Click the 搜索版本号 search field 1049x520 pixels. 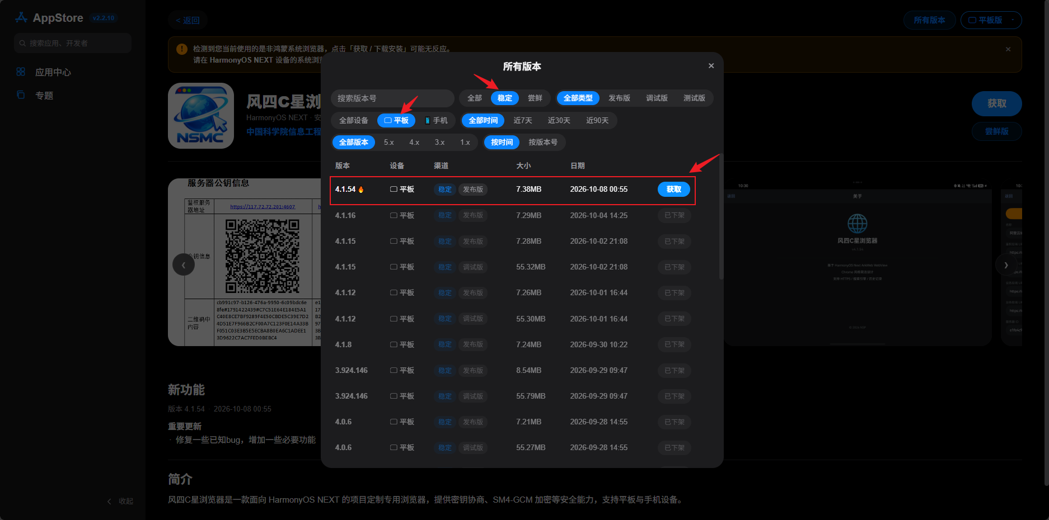coord(392,98)
